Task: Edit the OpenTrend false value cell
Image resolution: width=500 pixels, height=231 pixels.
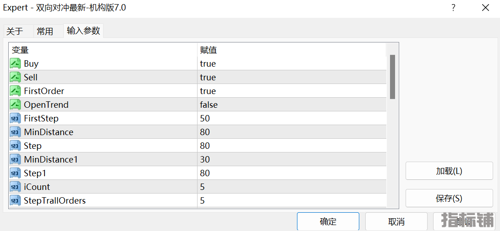Action: click(292, 105)
